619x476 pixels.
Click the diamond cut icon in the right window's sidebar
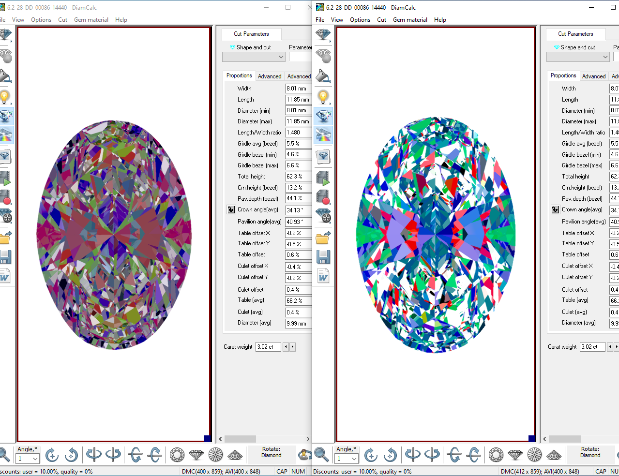[323, 34]
